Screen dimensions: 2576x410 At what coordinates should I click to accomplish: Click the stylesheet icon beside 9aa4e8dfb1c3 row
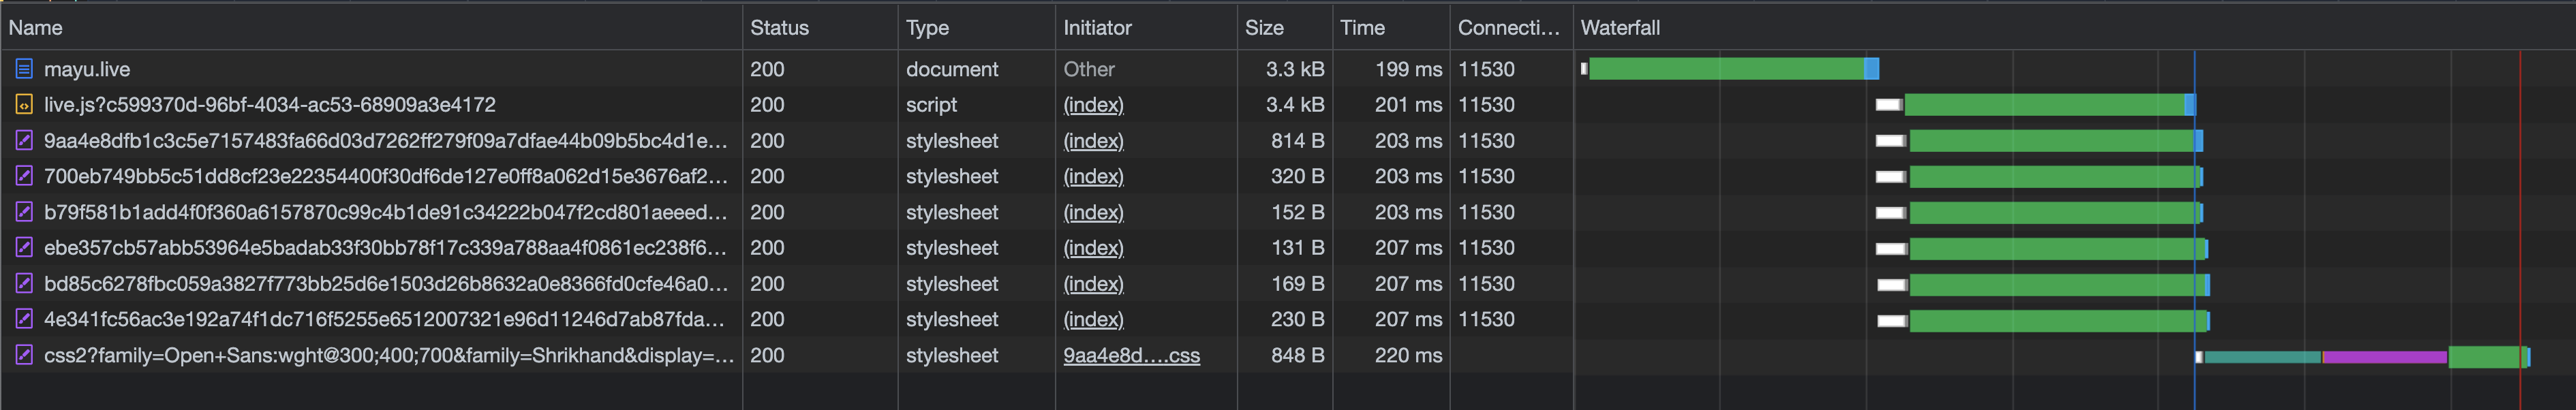click(x=24, y=141)
